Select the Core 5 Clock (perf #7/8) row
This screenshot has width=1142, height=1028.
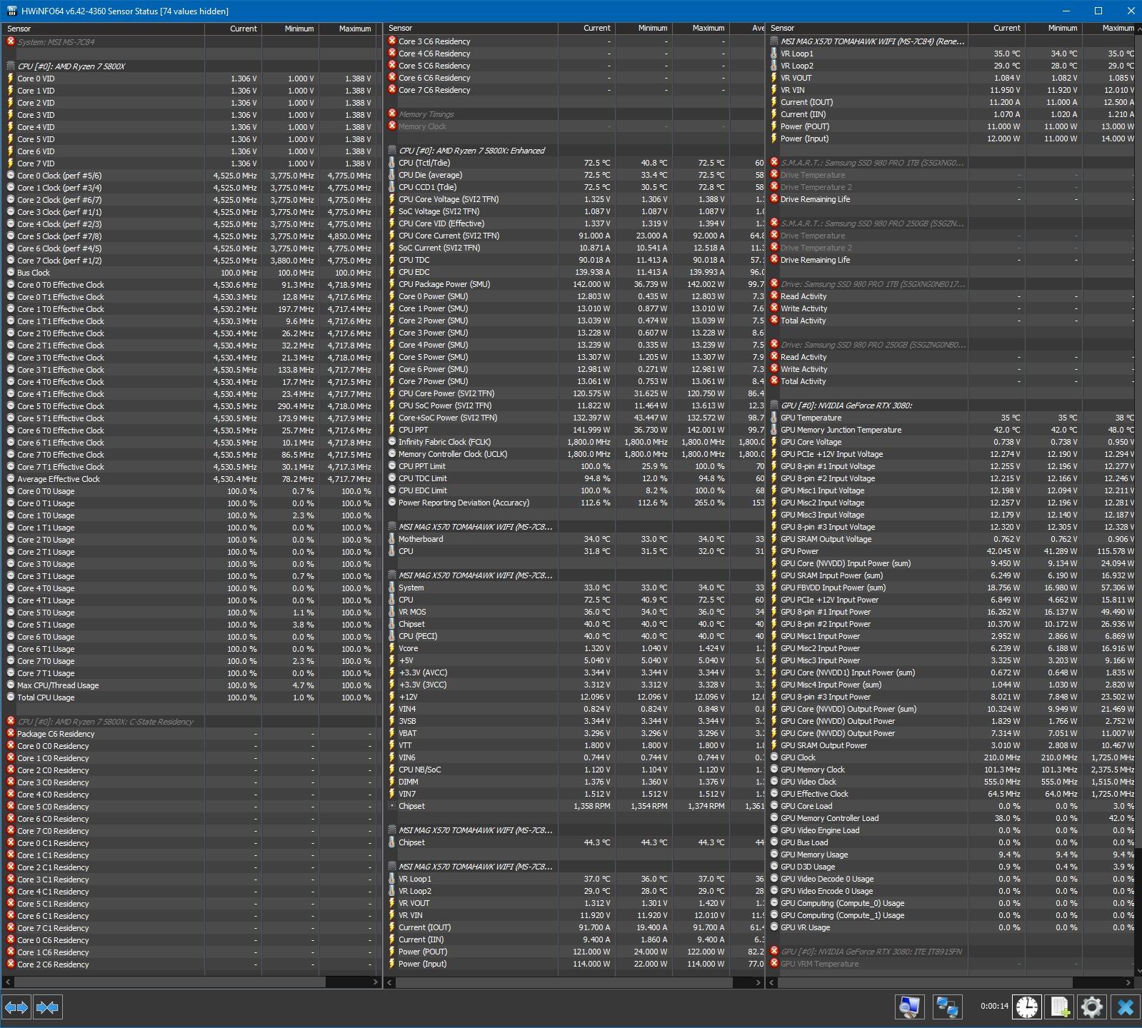(191, 236)
